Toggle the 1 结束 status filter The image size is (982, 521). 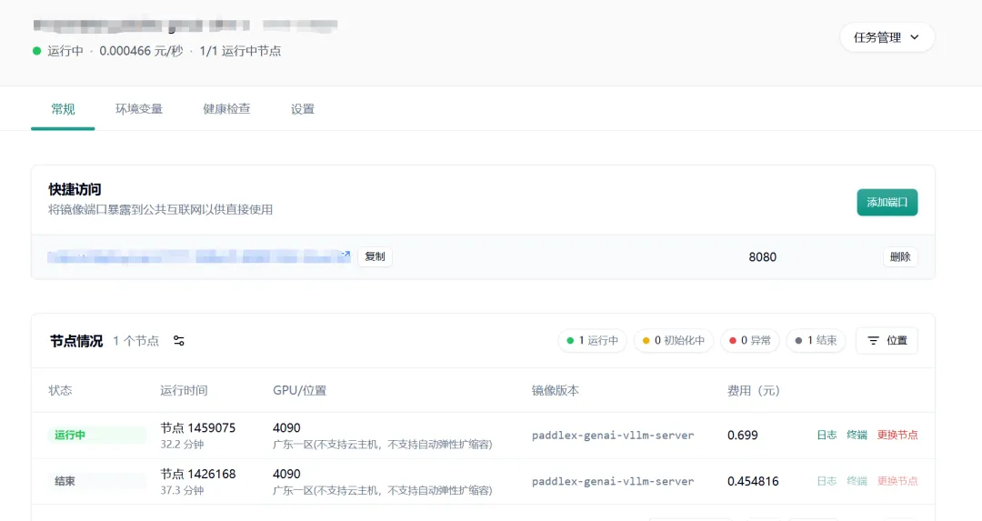[x=816, y=341]
